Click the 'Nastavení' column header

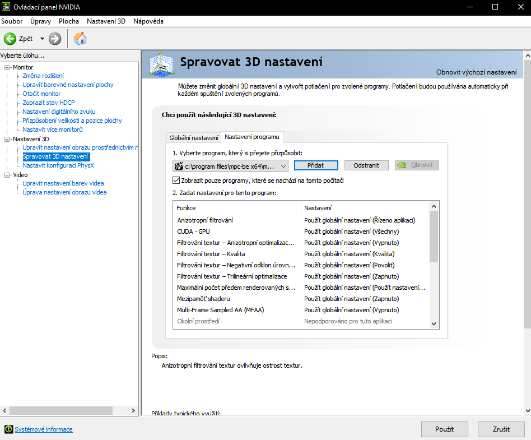coord(365,208)
